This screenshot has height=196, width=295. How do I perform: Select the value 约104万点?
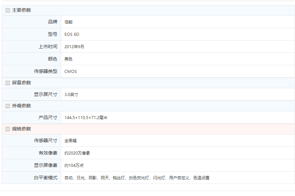74,166
